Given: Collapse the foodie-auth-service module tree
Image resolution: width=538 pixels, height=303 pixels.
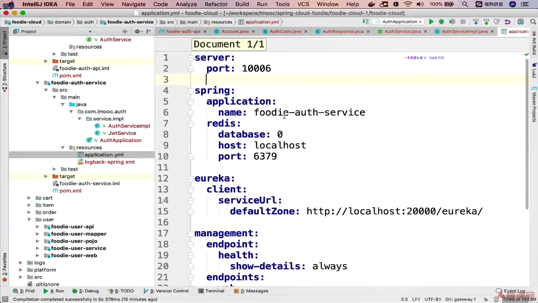Looking at the screenshot, I should [x=37, y=83].
